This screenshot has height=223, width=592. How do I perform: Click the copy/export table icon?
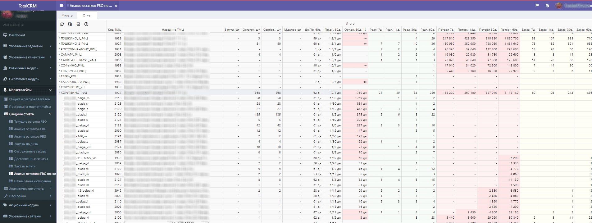coord(70,24)
